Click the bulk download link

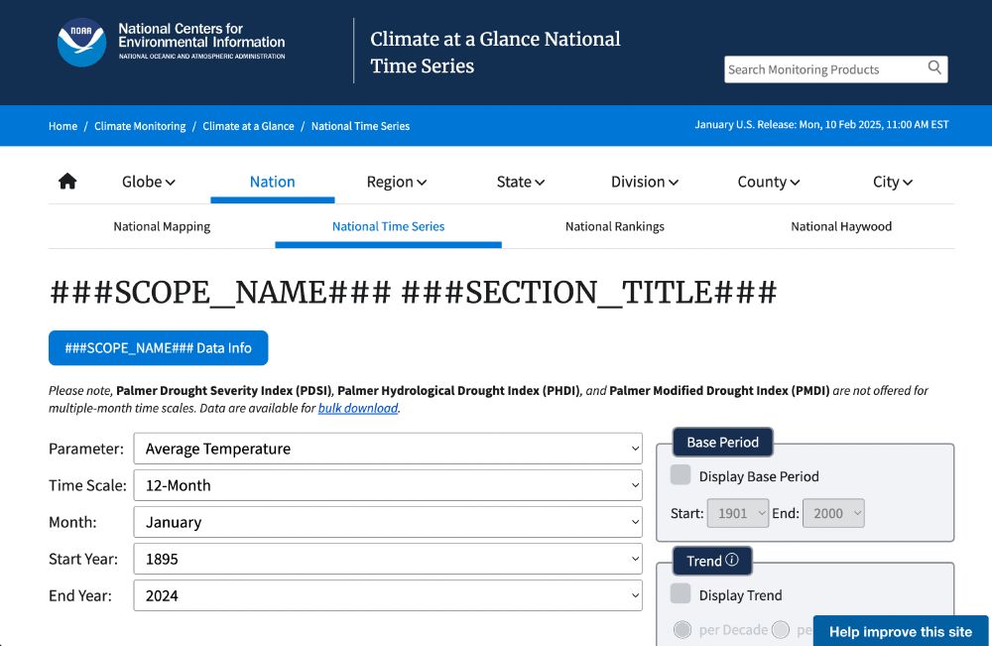[359, 408]
